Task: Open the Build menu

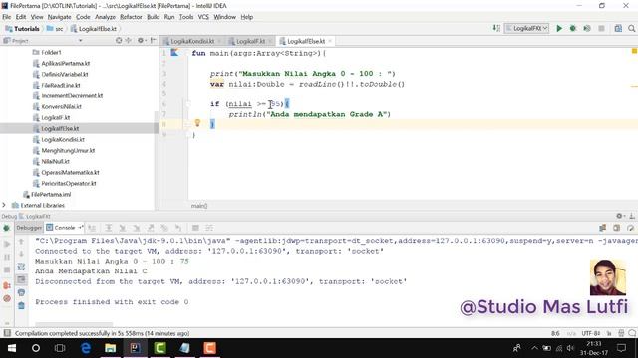Action: coord(153,17)
